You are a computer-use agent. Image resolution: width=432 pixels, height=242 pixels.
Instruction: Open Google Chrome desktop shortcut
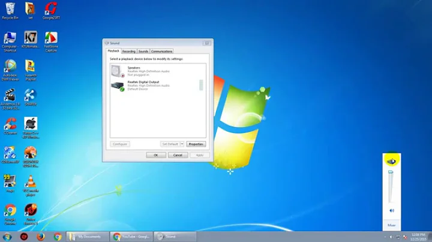click(10, 210)
